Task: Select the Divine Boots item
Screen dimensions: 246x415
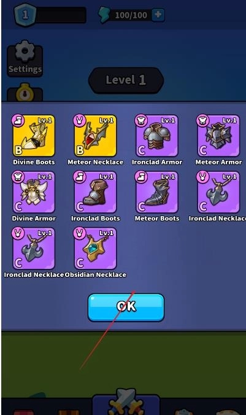Action: 34,136
